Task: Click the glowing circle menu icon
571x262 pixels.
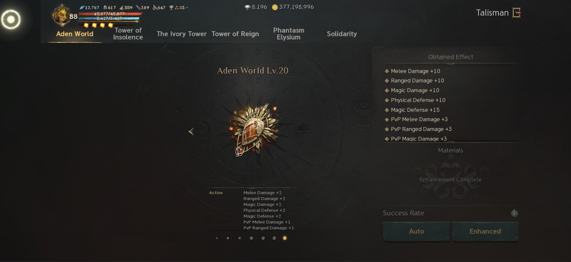Action: point(10,19)
